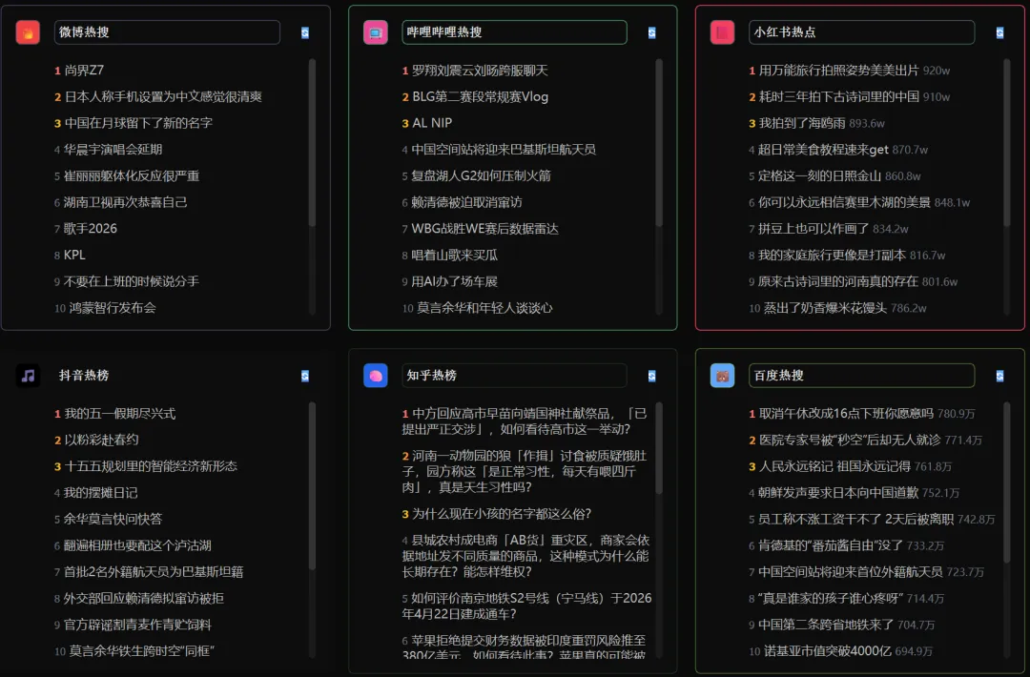Click the Zhihu pink bubble icon

tap(375, 376)
